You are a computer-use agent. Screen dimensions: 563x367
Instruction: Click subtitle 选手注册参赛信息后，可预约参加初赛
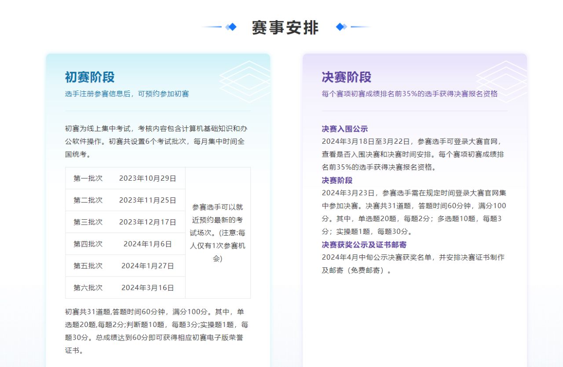pyautogui.click(x=127, y=94)
